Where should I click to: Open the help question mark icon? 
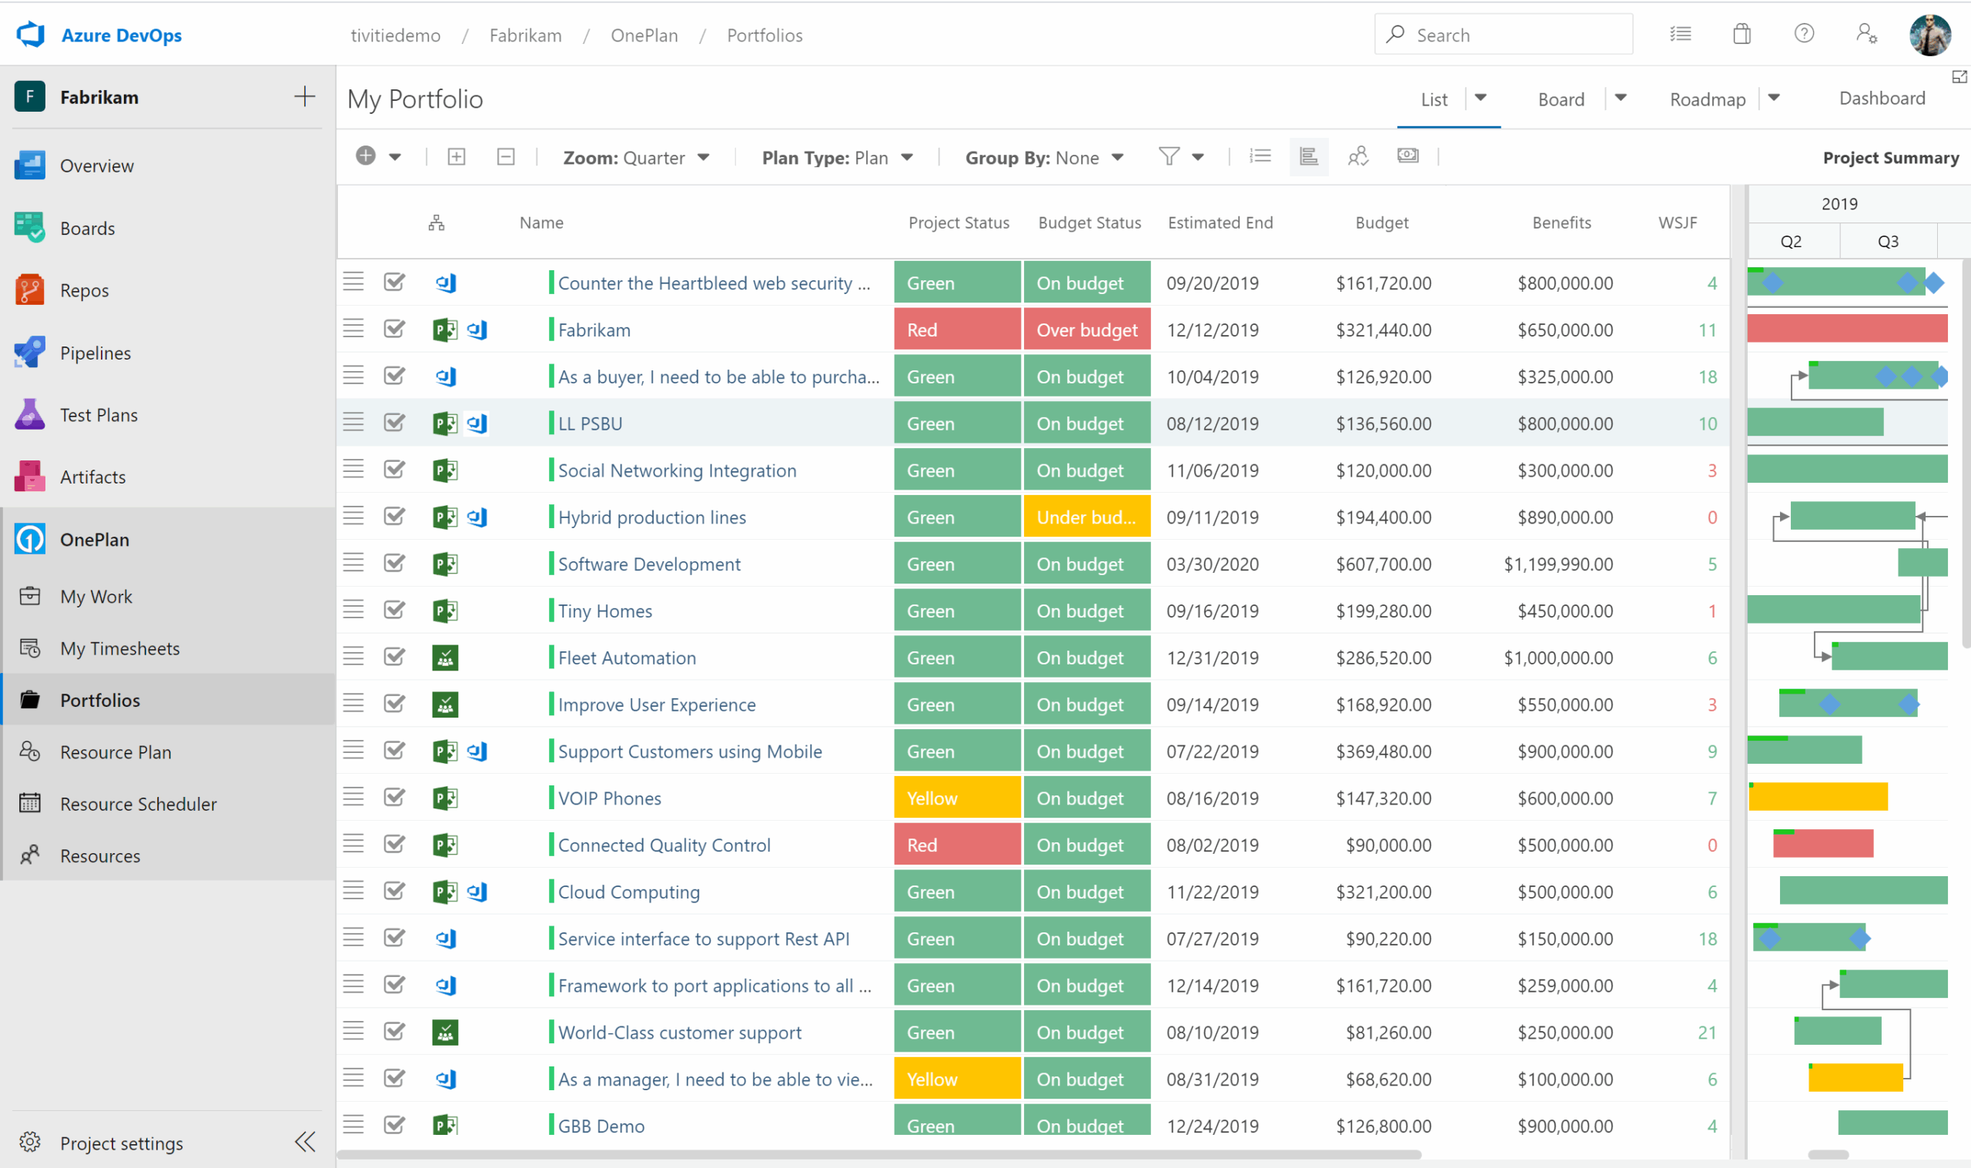point(1803,34)
